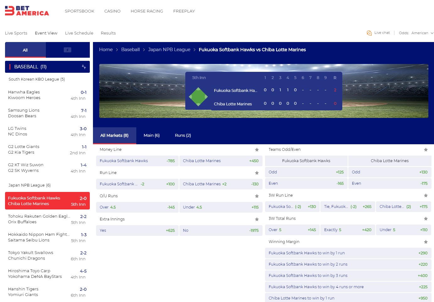Open the Results tab
This screenshot has width=434, height=302.
tap(108, 33)
